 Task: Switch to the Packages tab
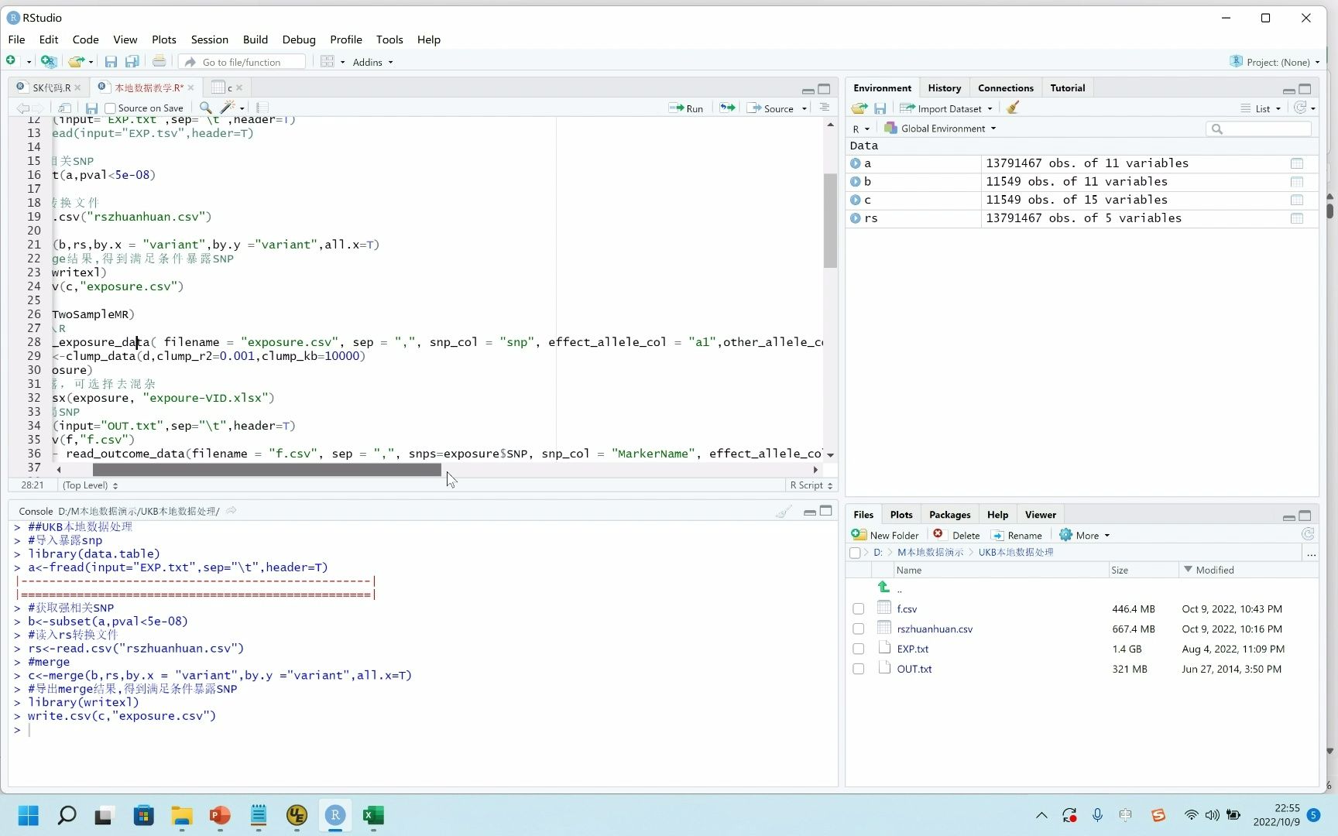tap(949, 515)
